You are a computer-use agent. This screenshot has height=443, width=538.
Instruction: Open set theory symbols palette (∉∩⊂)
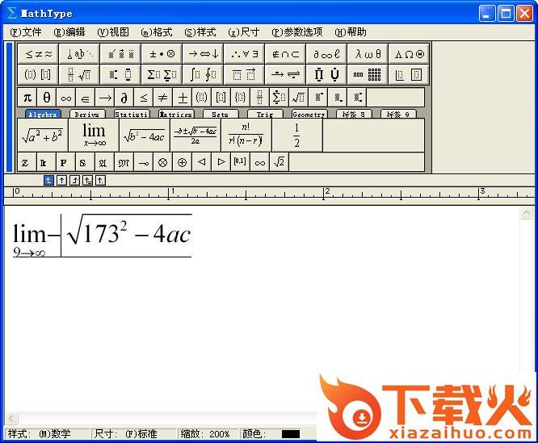point(285,54)
